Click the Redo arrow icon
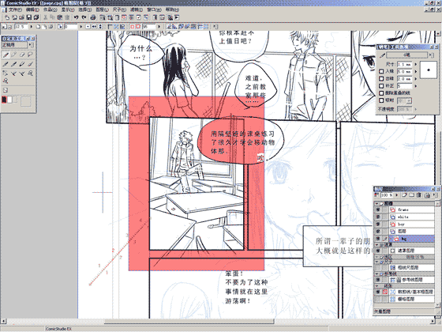The height and width of the screenshot is (332, 442). [x=84, y=17]
